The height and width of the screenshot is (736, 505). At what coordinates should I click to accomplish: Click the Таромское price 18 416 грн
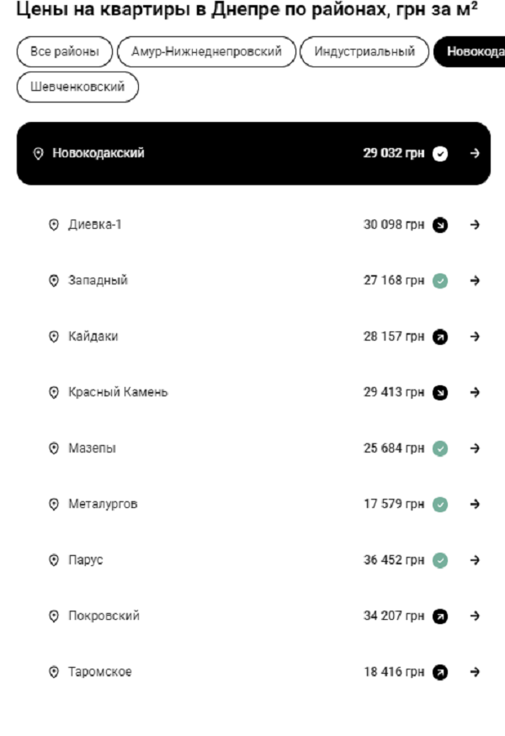click(393, 672)
